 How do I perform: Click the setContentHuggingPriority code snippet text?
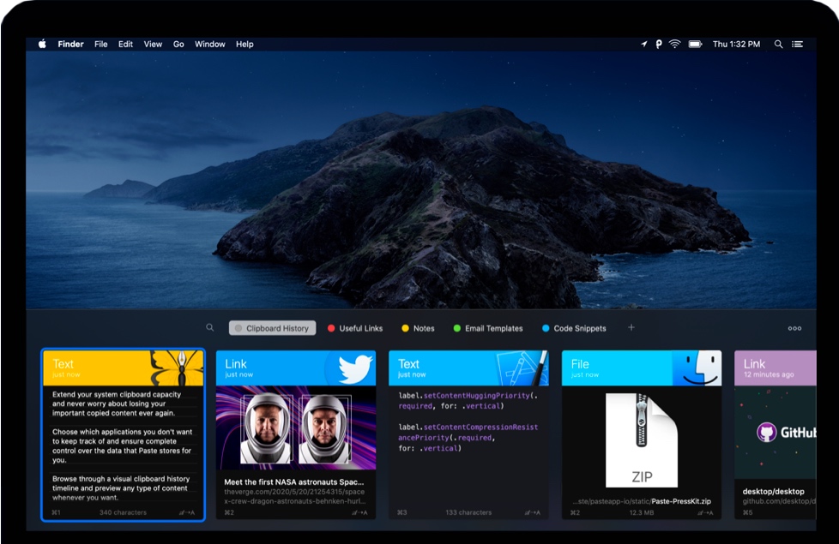[x=468, y=401]
